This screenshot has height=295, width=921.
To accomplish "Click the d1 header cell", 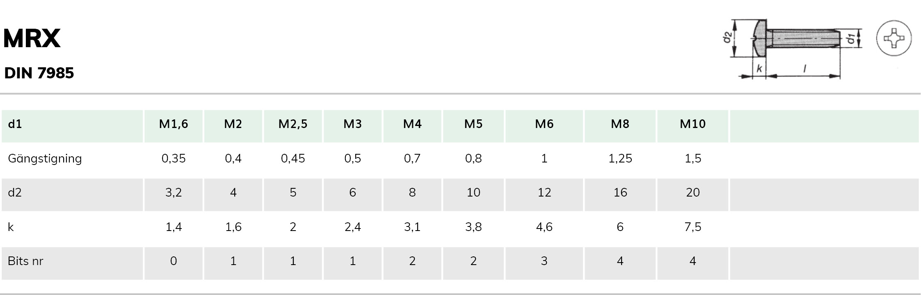I will (72, 124).
